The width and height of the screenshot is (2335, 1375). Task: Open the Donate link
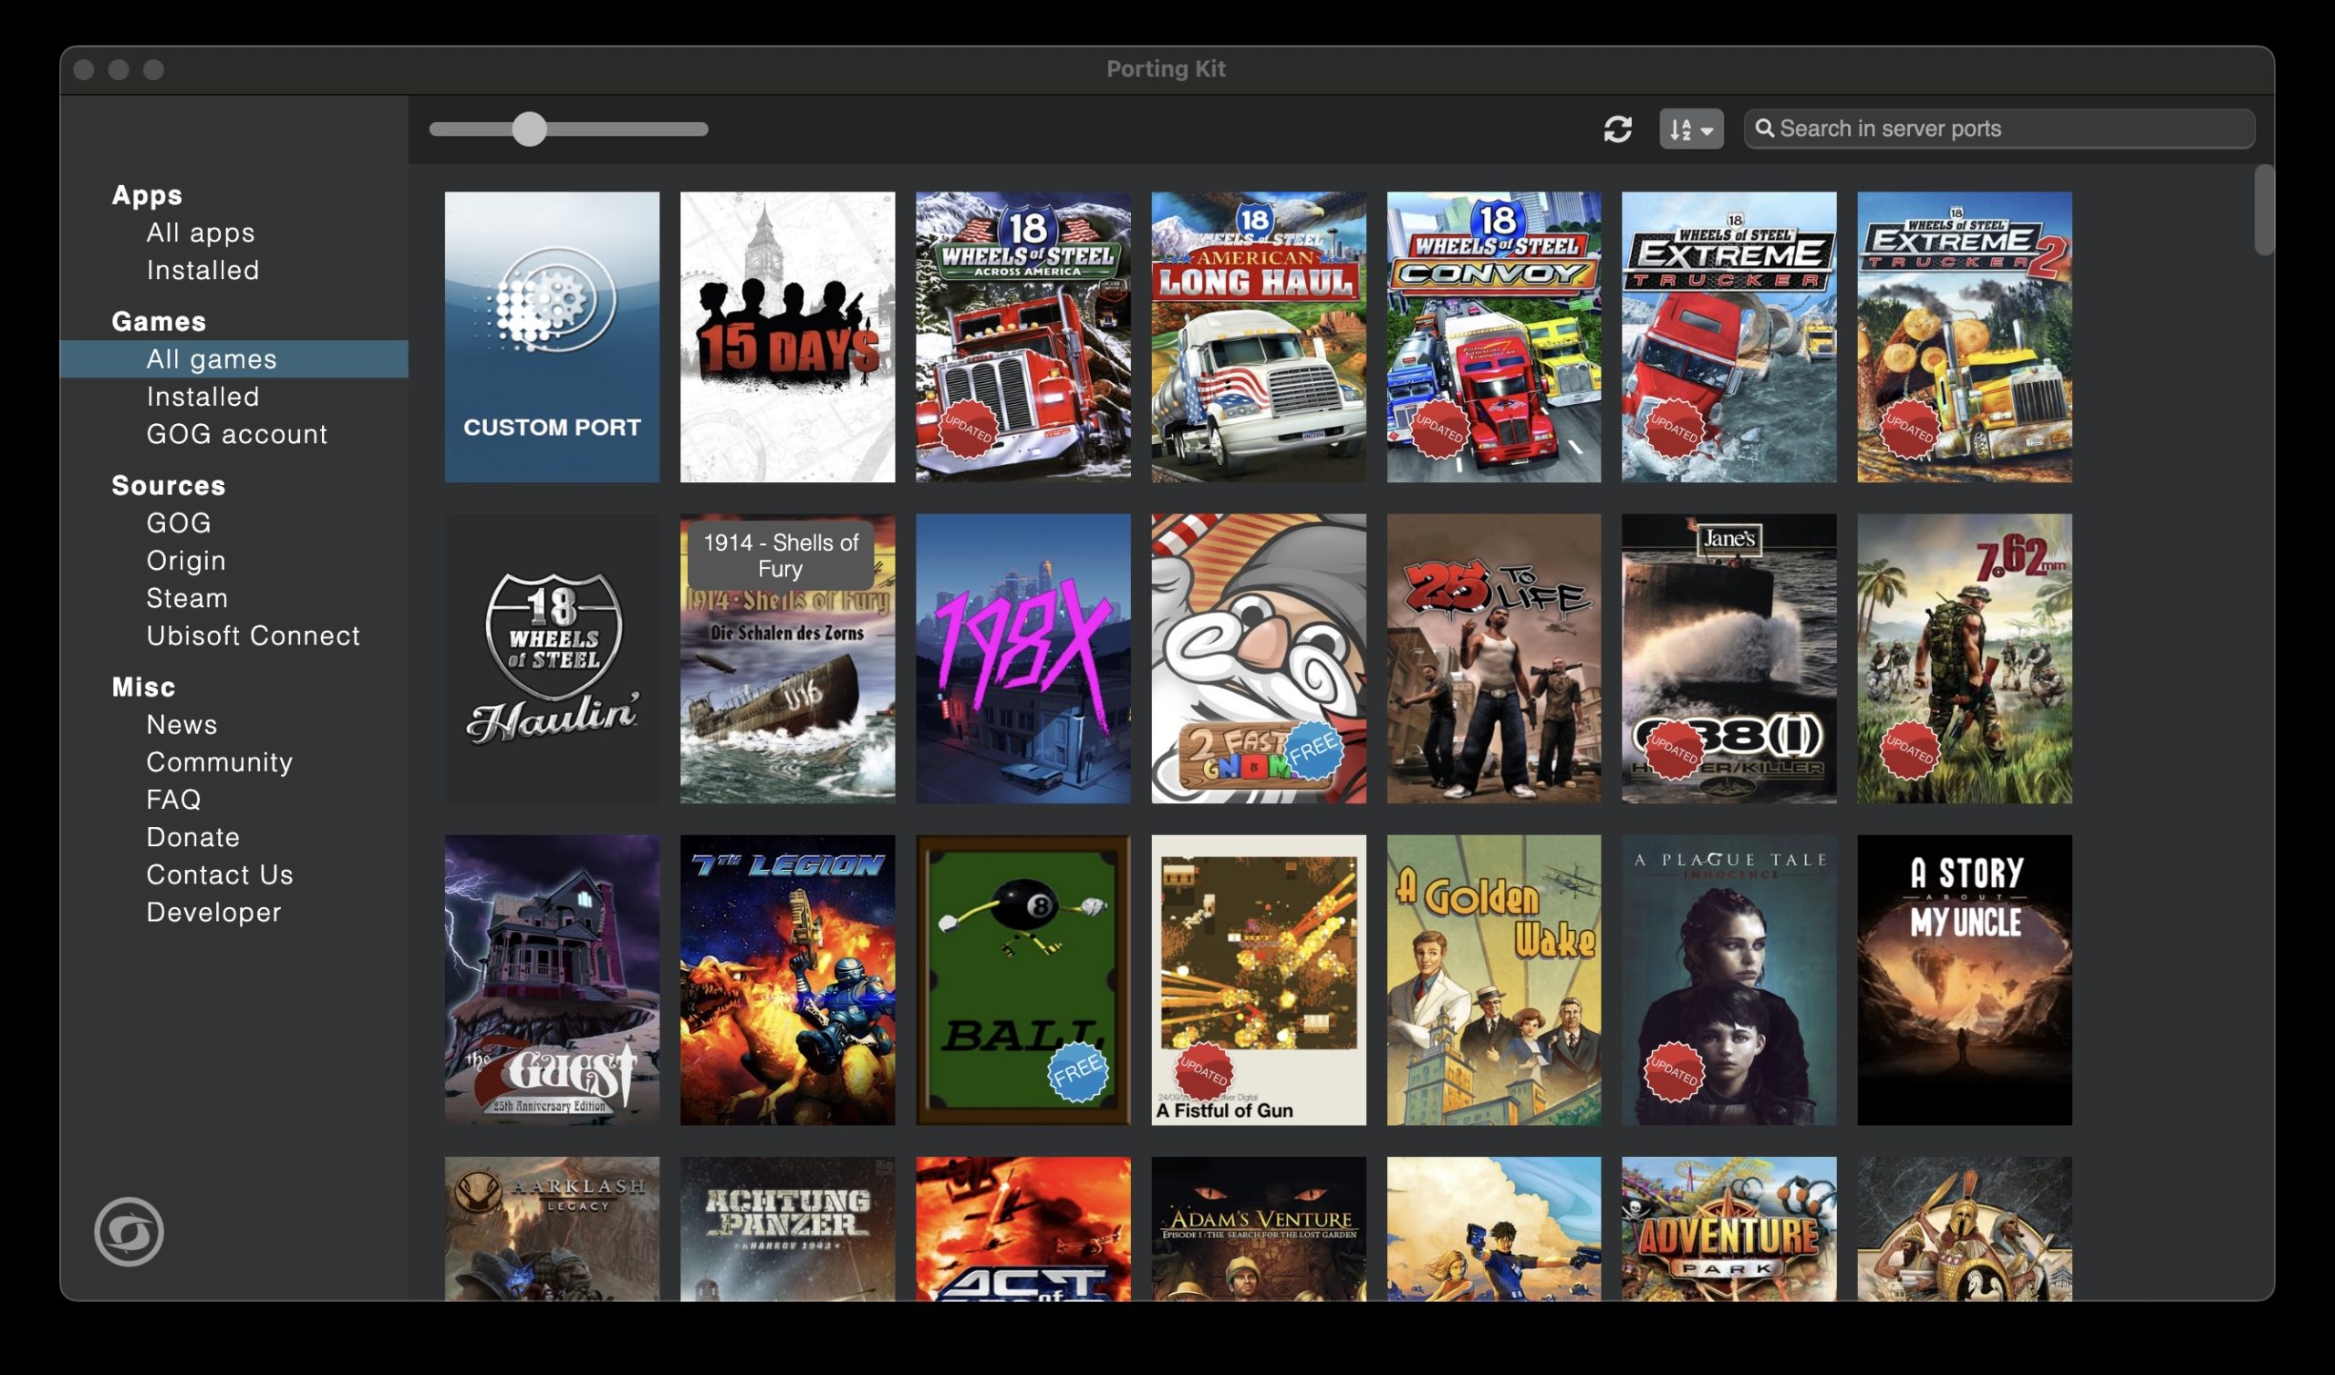point(192,837)
